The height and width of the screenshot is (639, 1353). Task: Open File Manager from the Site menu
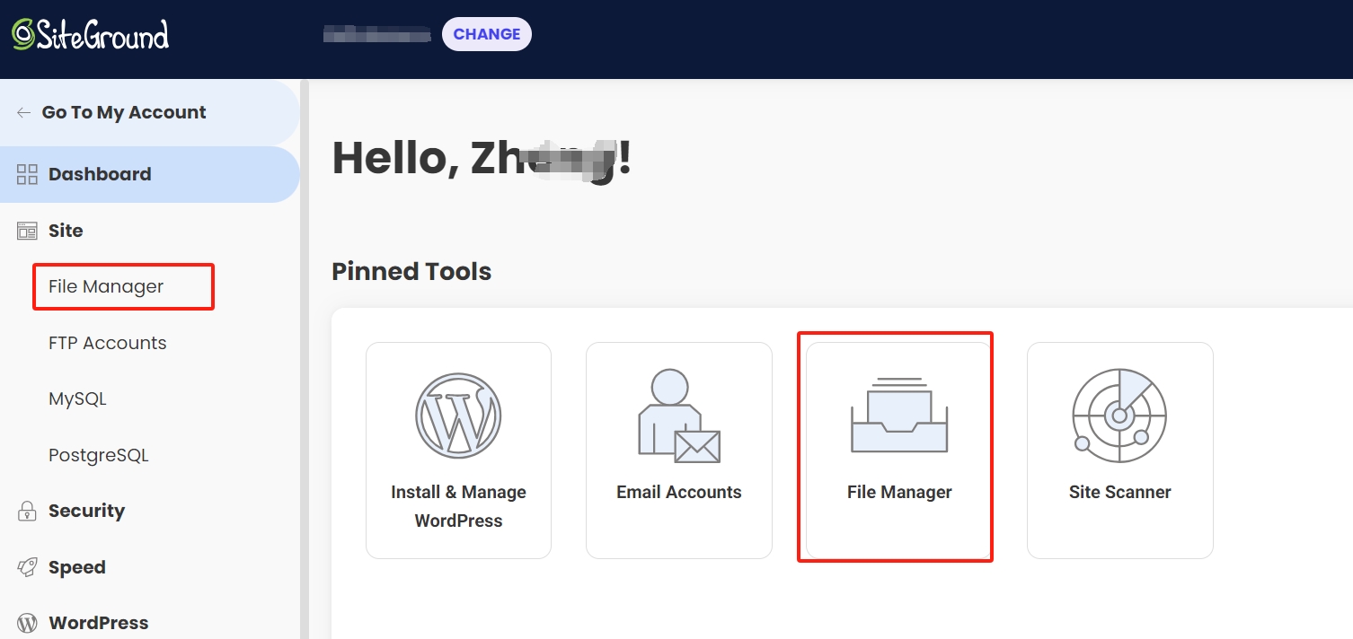pyautogui.click(x=105, y=286)
